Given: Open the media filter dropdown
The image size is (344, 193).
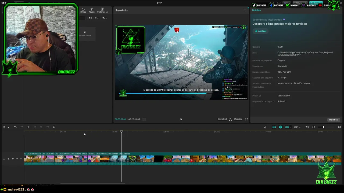Looking at the screenshot, I should (105, 18).
